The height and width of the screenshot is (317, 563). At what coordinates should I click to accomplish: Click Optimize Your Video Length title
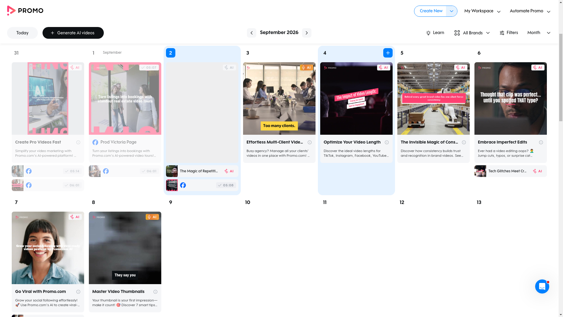click(x=352, y=142)
